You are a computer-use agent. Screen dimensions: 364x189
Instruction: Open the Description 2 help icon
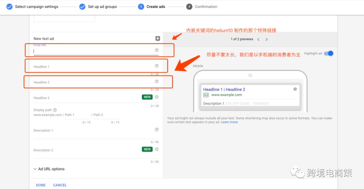coord(157,149)
